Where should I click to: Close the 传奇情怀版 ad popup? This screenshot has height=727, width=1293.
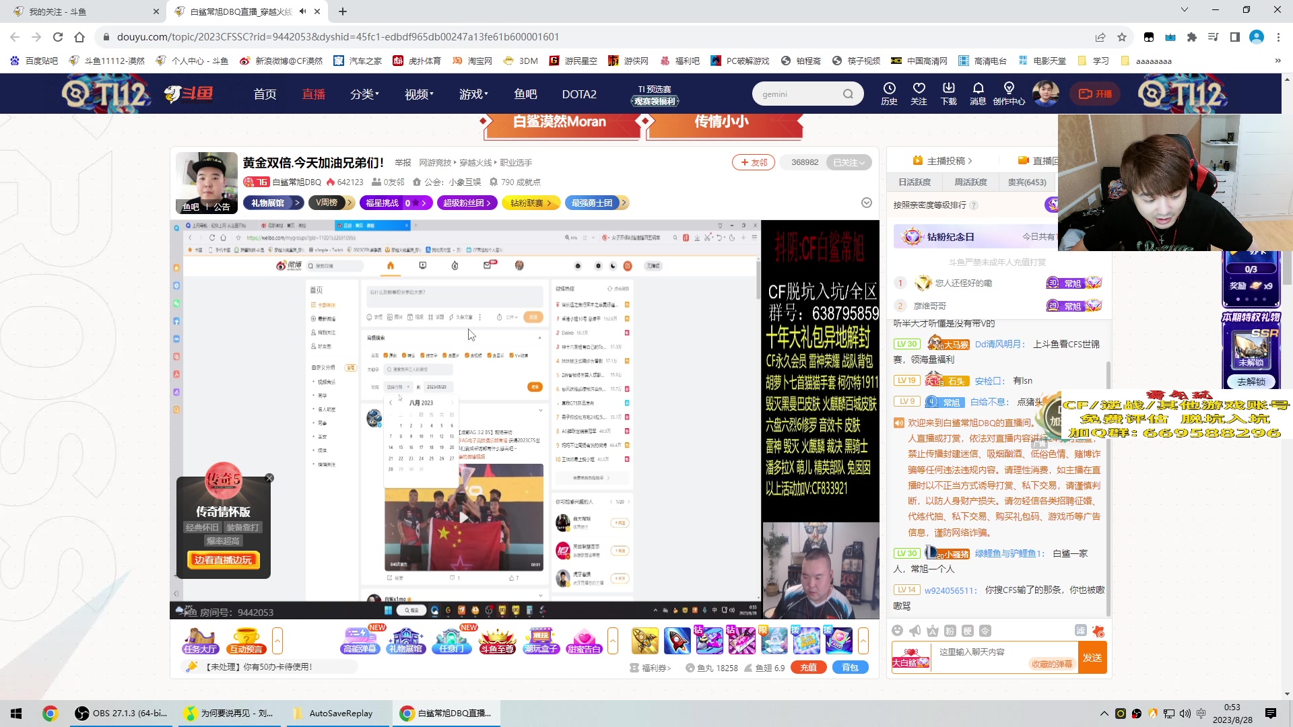click(269, 478)
